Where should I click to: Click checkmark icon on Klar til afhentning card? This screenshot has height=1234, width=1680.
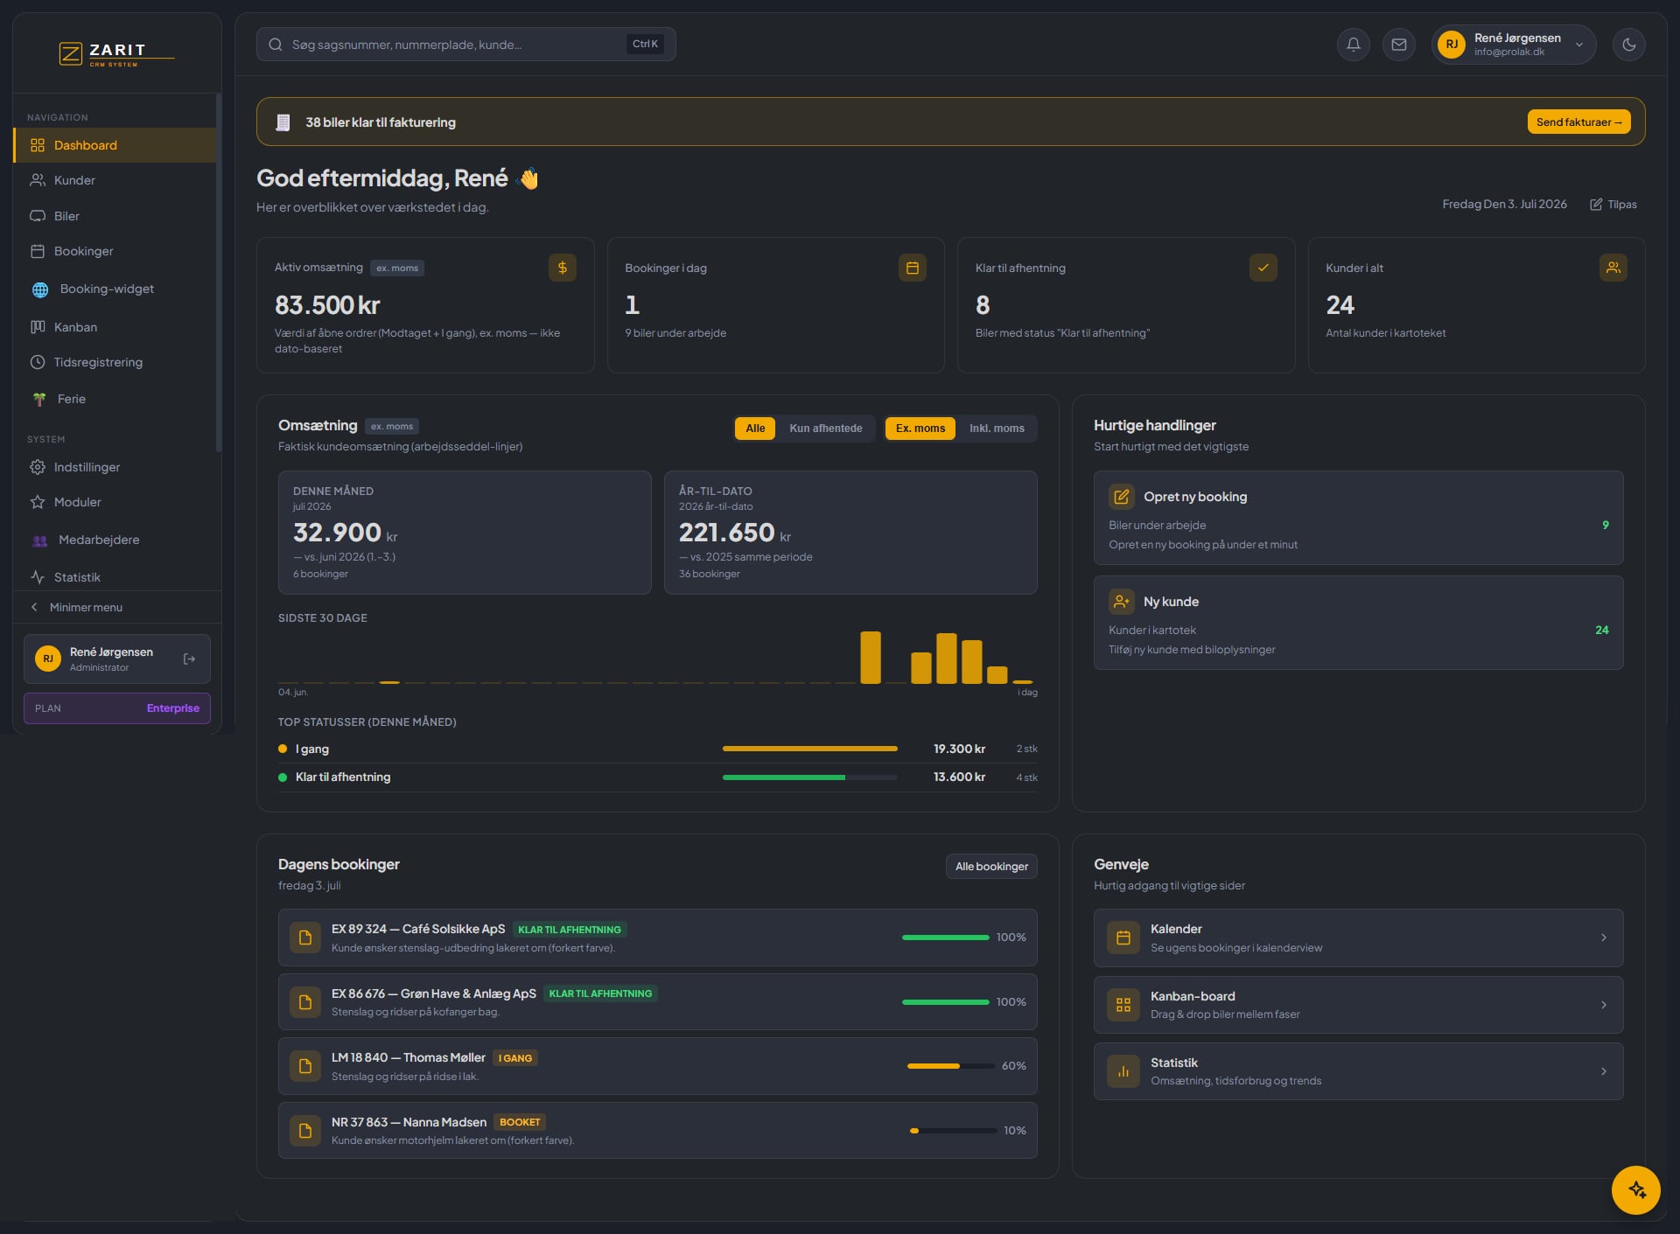tap(1263, 268)
